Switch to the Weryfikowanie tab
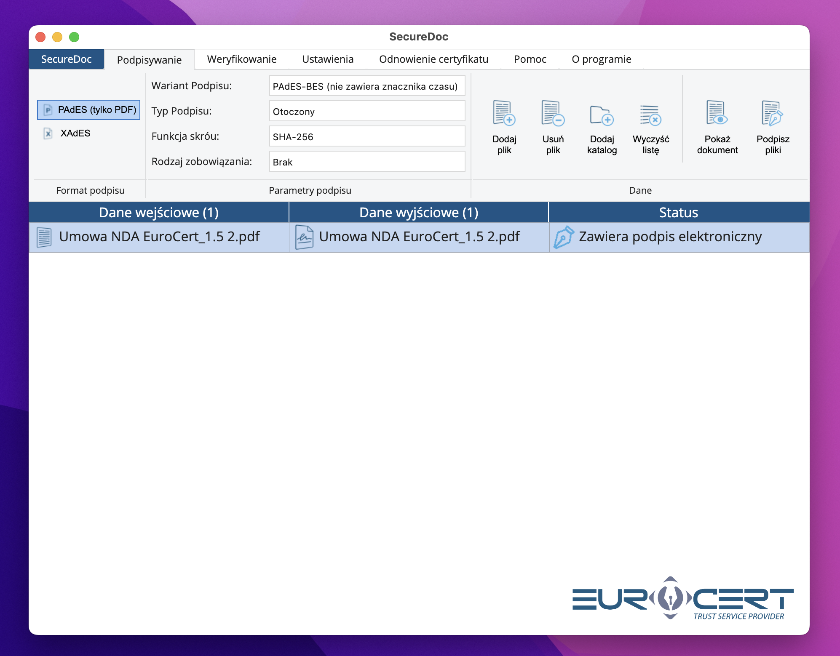 241,59
